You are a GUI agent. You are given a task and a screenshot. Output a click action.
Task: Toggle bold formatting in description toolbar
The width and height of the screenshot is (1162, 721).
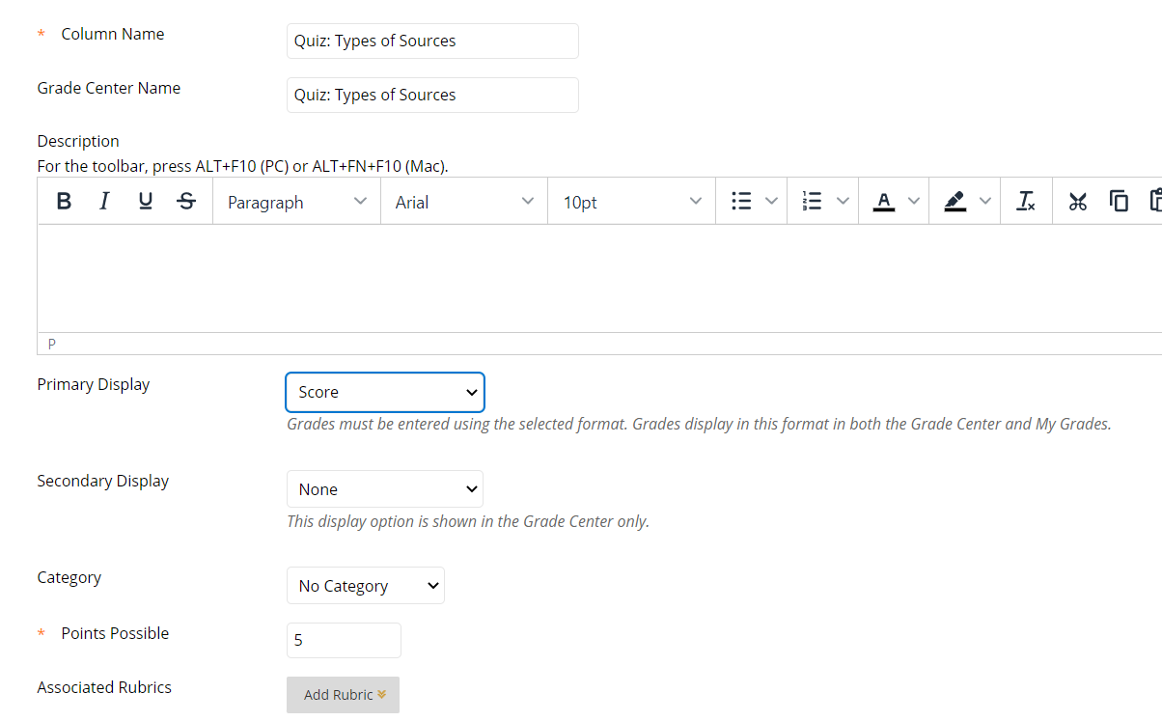pos(64,201)
